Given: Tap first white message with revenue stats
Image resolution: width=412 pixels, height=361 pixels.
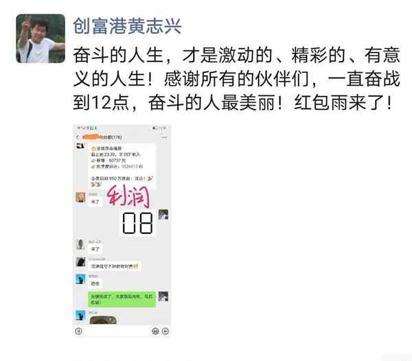Looking at the screenshot, I should click(x=122, y=167).
